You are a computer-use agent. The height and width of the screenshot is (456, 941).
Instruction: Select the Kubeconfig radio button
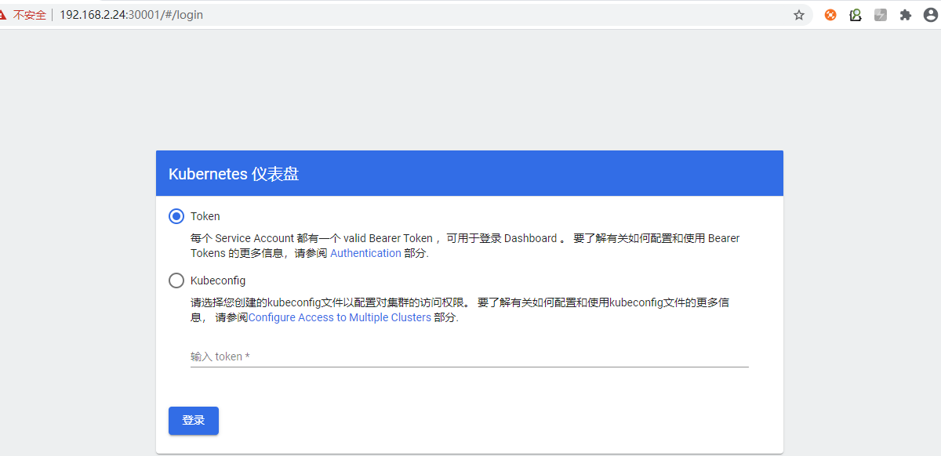pyautogui.click(x=176, y=280)
